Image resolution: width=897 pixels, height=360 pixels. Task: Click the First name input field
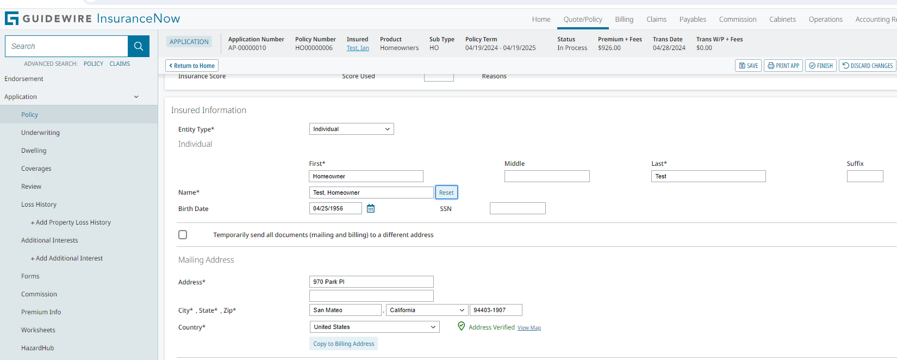tap(365, 176)
